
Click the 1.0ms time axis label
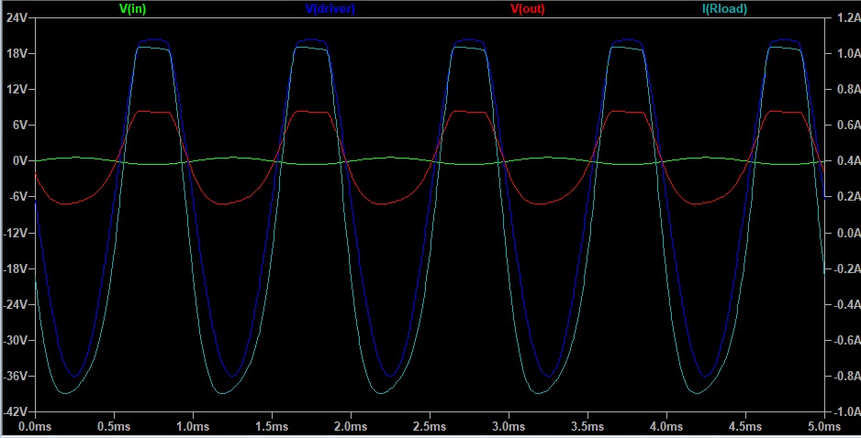click(x=193, y=426)
